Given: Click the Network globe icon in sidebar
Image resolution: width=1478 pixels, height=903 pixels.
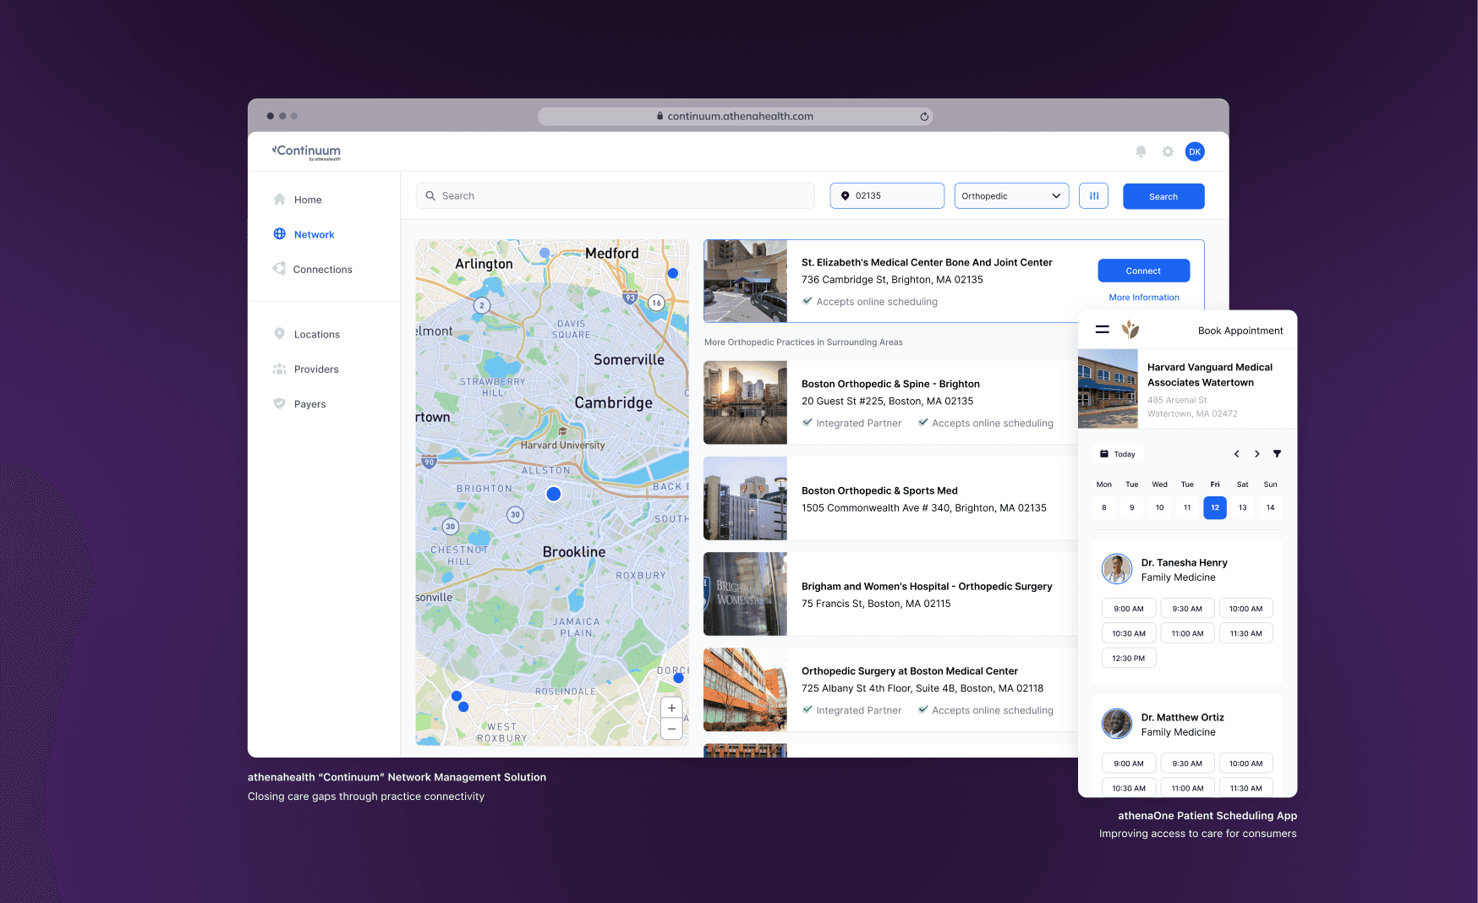Looking at the screenshot, I should pos(280,234).
